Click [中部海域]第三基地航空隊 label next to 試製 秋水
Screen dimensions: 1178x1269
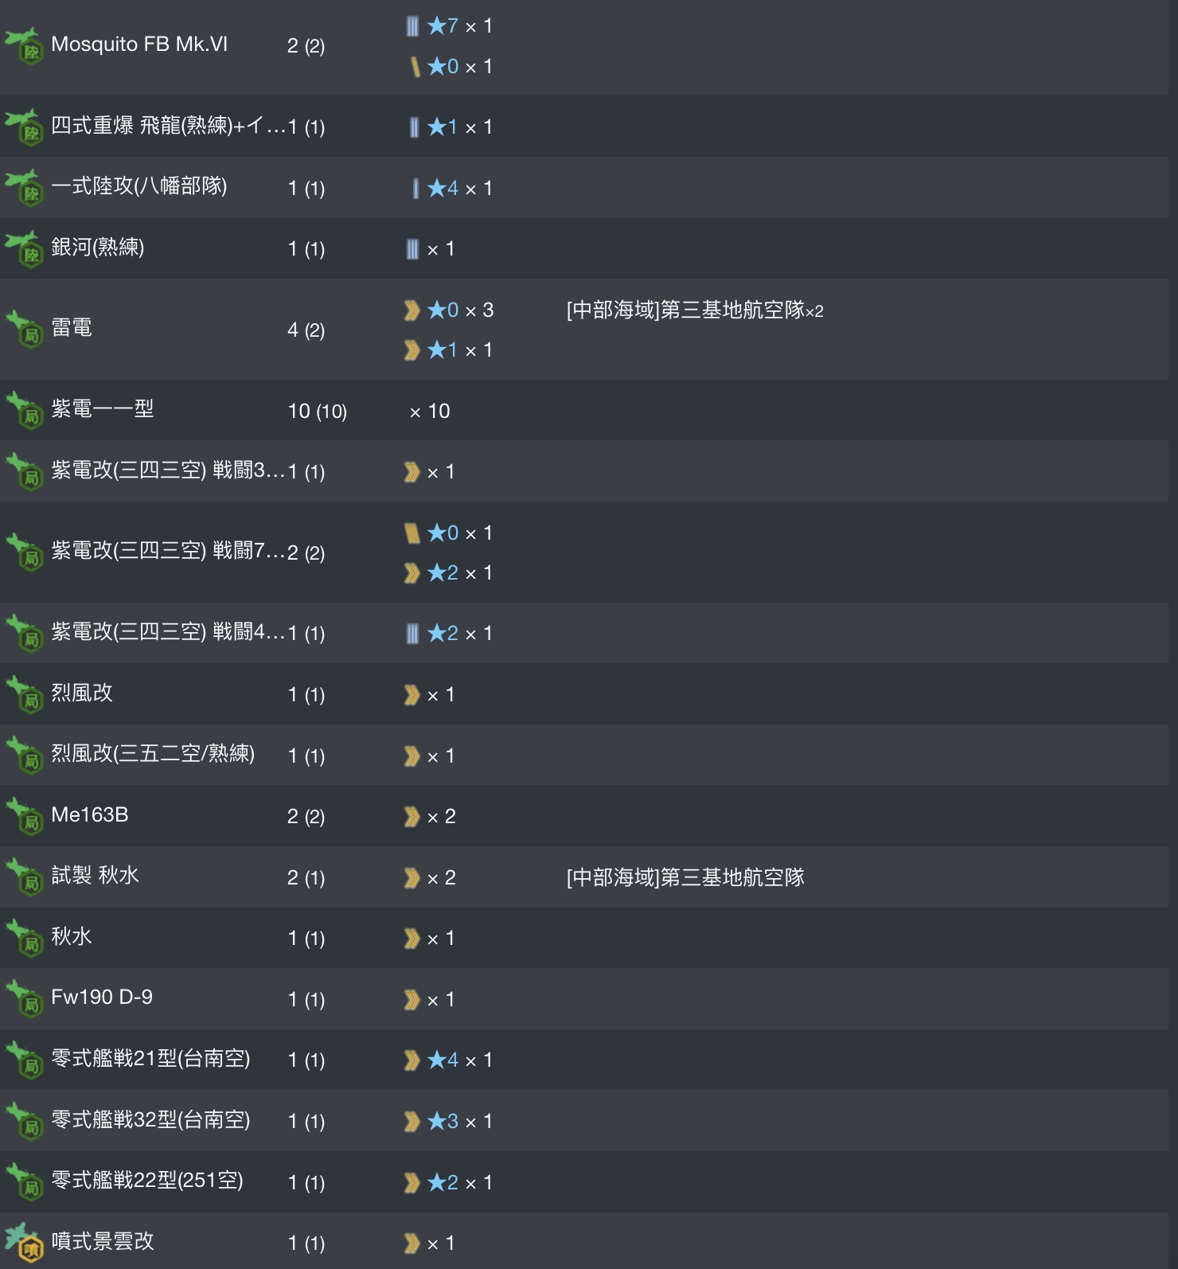click(685, 877)
